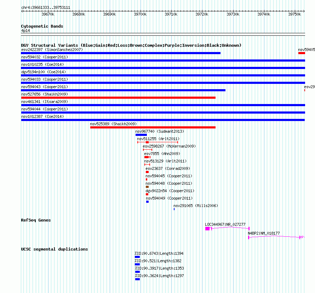Select nsv525389 (Shaikh2009) label
This screenshot has width=315, height=293.
113,124
